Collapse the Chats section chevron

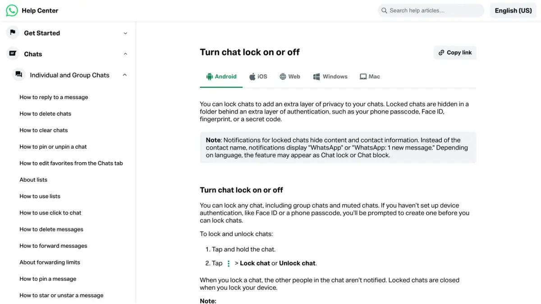click(x=125, y=54)
